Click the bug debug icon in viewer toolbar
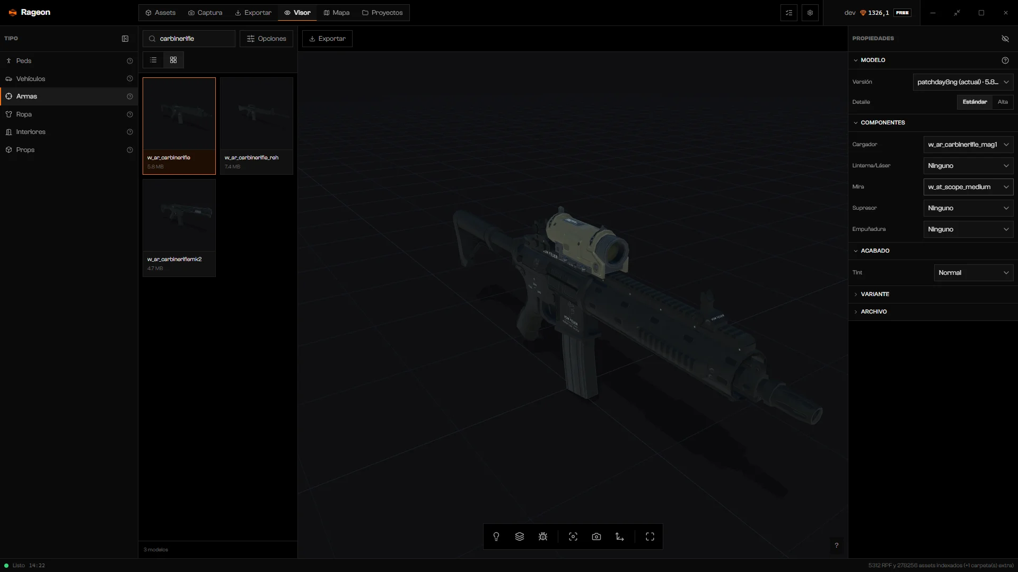Image resolution: width=1018 pixels, height=572 pixels. (x=543, y=537)
